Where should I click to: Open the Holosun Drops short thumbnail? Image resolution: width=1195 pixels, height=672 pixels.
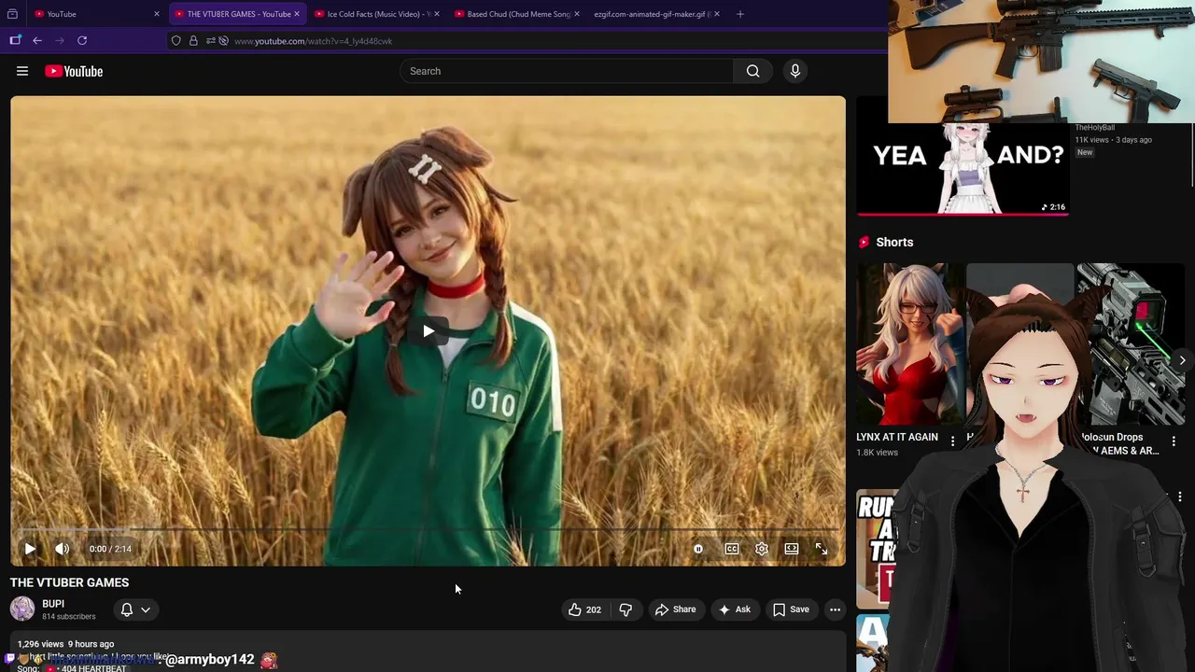[1131, 343]
